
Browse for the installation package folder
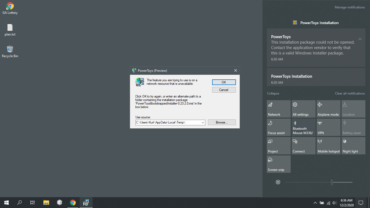[x=222, y=122]
